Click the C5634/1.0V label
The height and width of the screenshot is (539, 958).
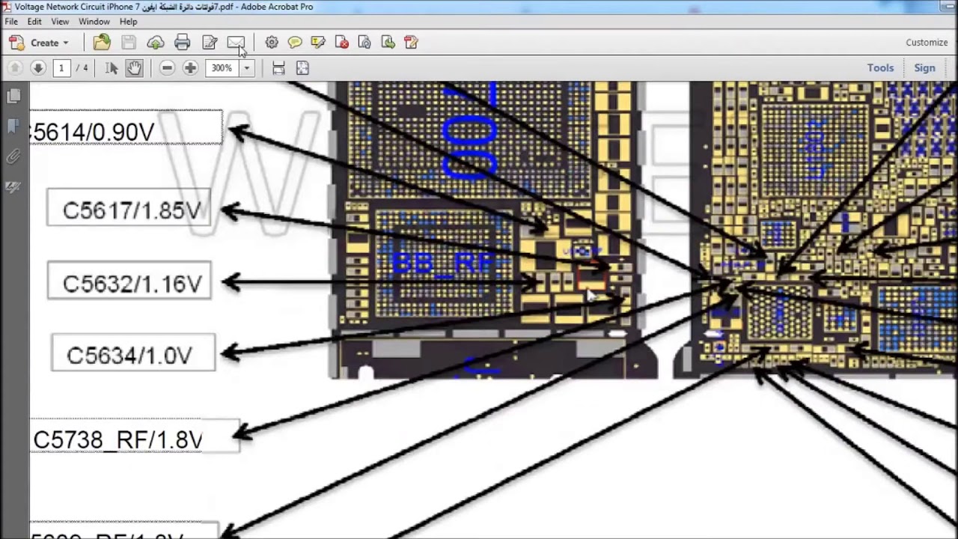pyautogui.click(x=133, y=353)
